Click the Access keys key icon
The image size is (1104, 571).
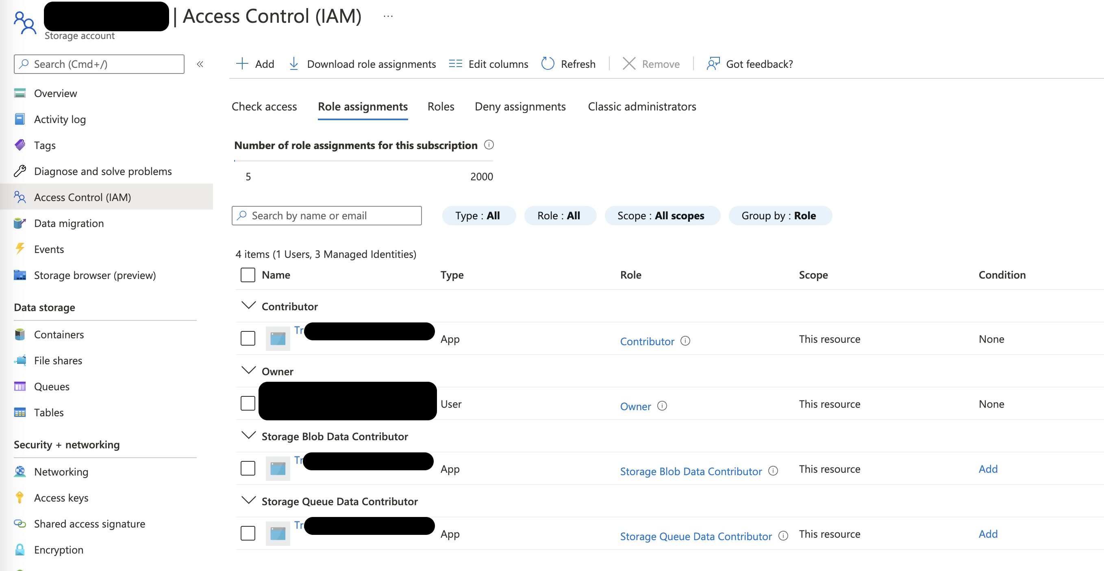[20, 498]
